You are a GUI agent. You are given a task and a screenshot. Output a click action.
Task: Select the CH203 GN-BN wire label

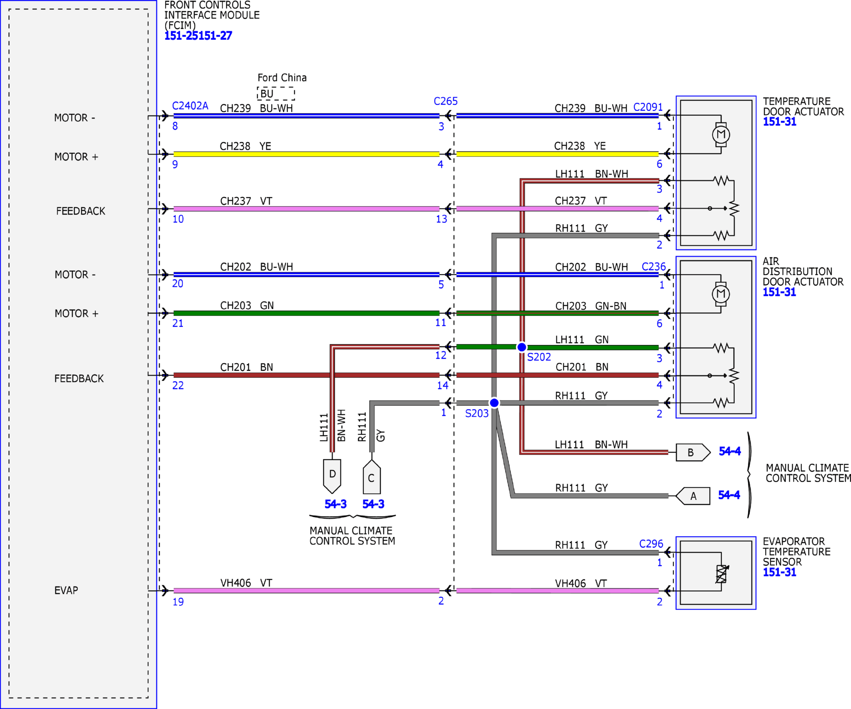[x=591, y=306]
